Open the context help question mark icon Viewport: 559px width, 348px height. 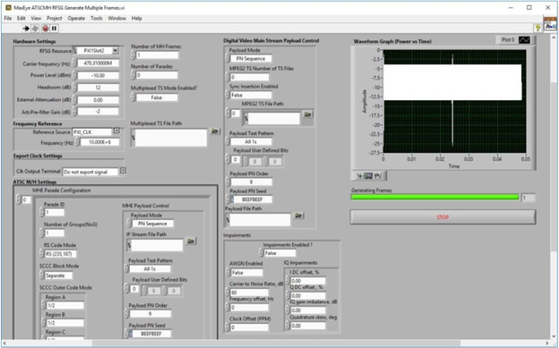click(537, 28)
